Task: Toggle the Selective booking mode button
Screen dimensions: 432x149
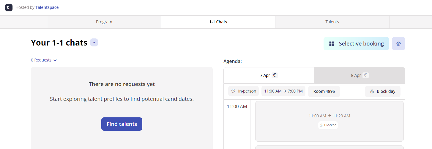Action: (x=356, y=44)
